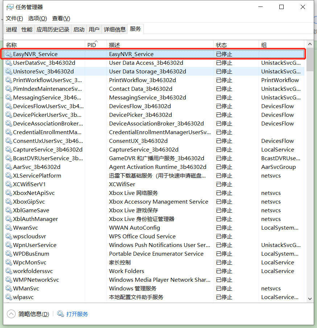This screenshot has width=317, height=328.
Task: Select the workfolderssvc service name
Action: [33, 271]
